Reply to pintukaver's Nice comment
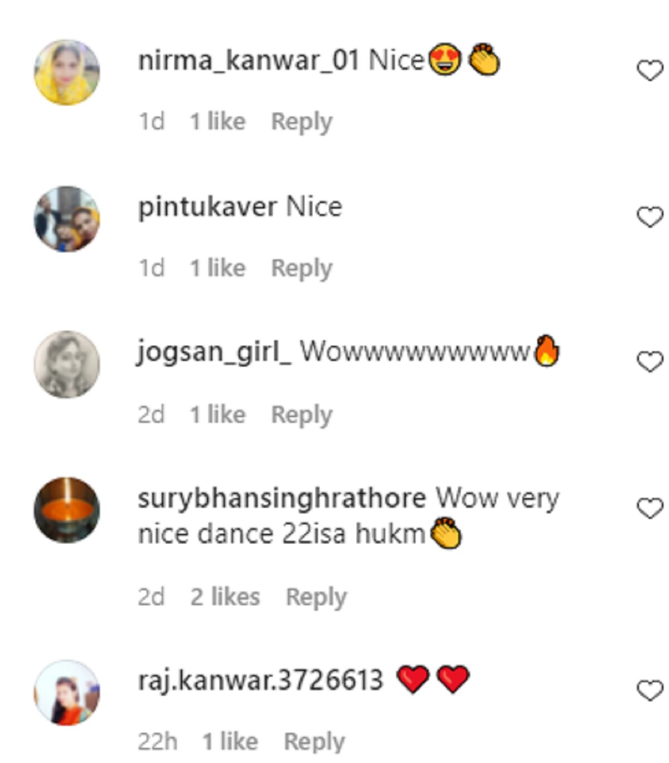 [x=302, y=268]
